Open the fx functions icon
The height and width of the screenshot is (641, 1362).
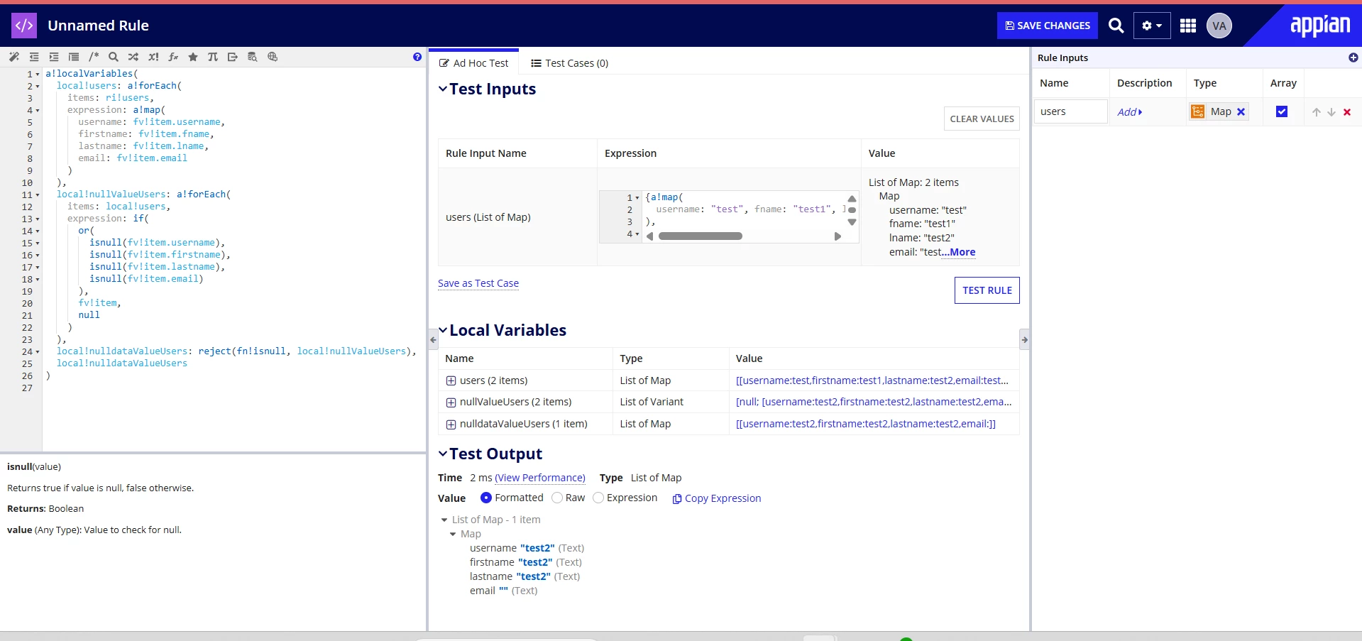[173, 57]
